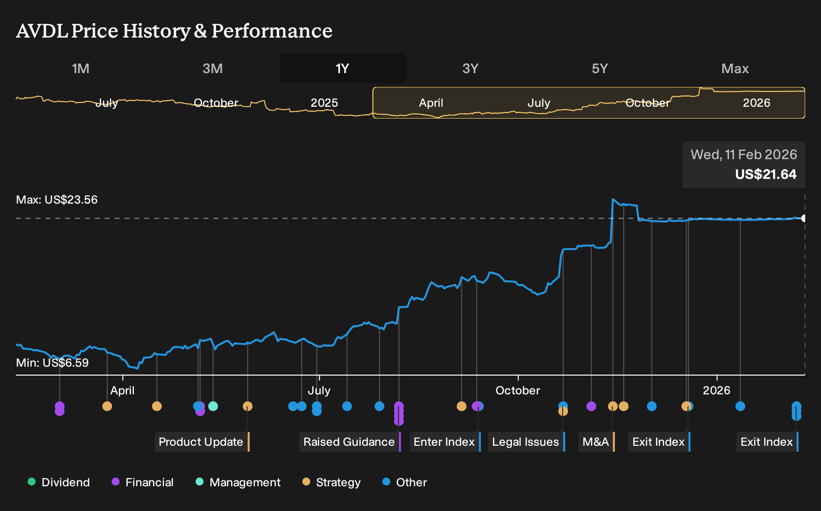
Task: Click the Enter Index event label
Action: pyautogui.click(x=445, y=442)
